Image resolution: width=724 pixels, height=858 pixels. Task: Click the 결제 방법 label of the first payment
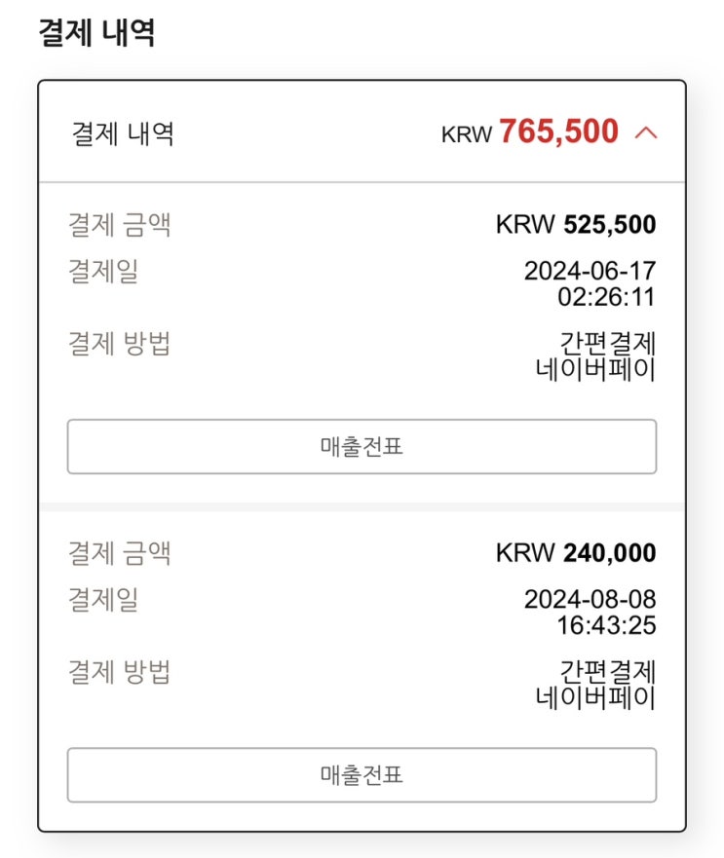tap(120, 344)
